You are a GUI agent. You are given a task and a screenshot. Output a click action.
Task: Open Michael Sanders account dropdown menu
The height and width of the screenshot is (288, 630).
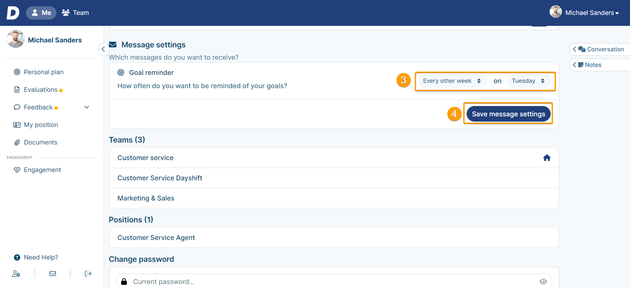pyautogui.click(x=592, y=13)
